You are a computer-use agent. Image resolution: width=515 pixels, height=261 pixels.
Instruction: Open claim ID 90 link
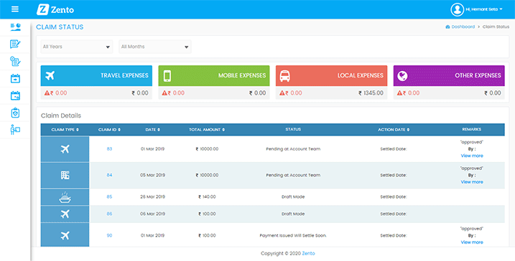click(x=109, y=235)
